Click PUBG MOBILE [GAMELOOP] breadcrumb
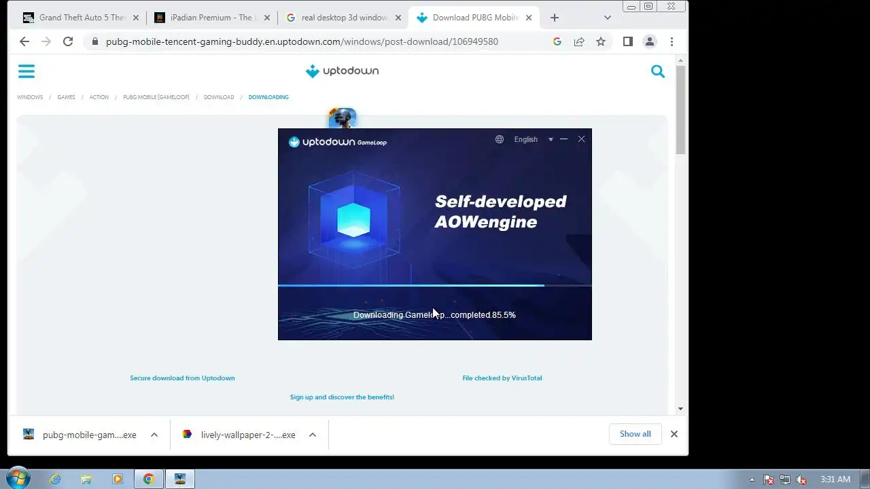The width and height of the screenshot is (870, 489). 156,97
